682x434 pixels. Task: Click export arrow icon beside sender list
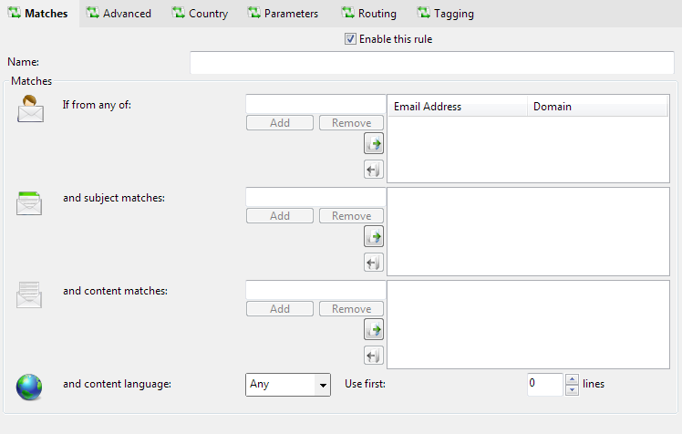(x=374, y=170)
